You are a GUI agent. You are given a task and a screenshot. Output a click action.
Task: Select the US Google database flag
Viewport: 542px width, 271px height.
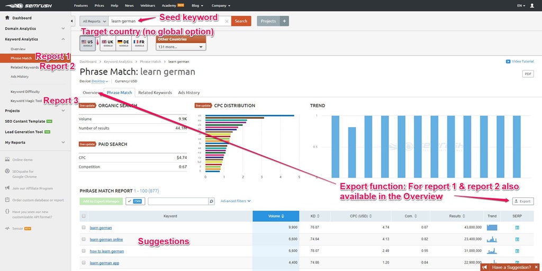tap(87, 43)
